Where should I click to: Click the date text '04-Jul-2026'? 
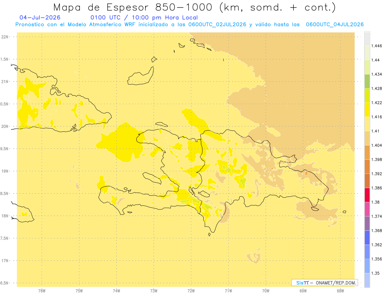point(40,18)
